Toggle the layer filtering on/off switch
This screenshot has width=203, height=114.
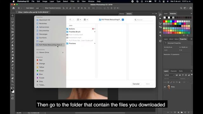click(192, 75)
